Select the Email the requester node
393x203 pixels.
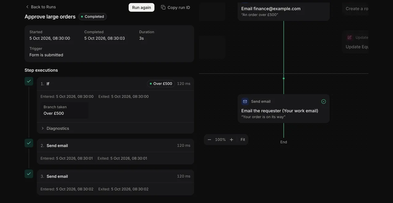click(284, 109)
